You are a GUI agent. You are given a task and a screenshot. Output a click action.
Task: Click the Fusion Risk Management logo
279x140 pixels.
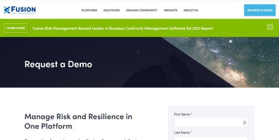[x=20, y=10]
